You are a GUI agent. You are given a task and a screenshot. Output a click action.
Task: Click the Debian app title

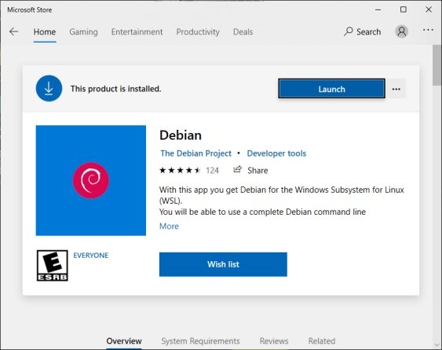(181, 135)
